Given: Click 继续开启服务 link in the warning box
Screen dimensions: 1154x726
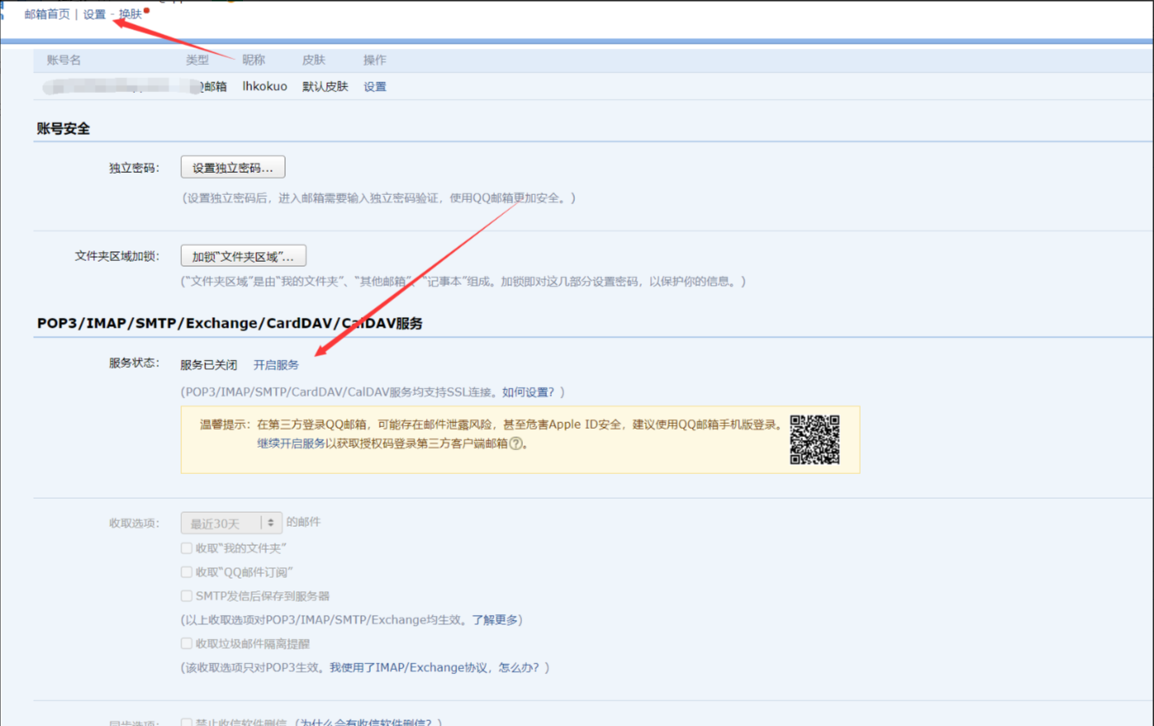Looking at the screenshot, I should tap(291, 443).
